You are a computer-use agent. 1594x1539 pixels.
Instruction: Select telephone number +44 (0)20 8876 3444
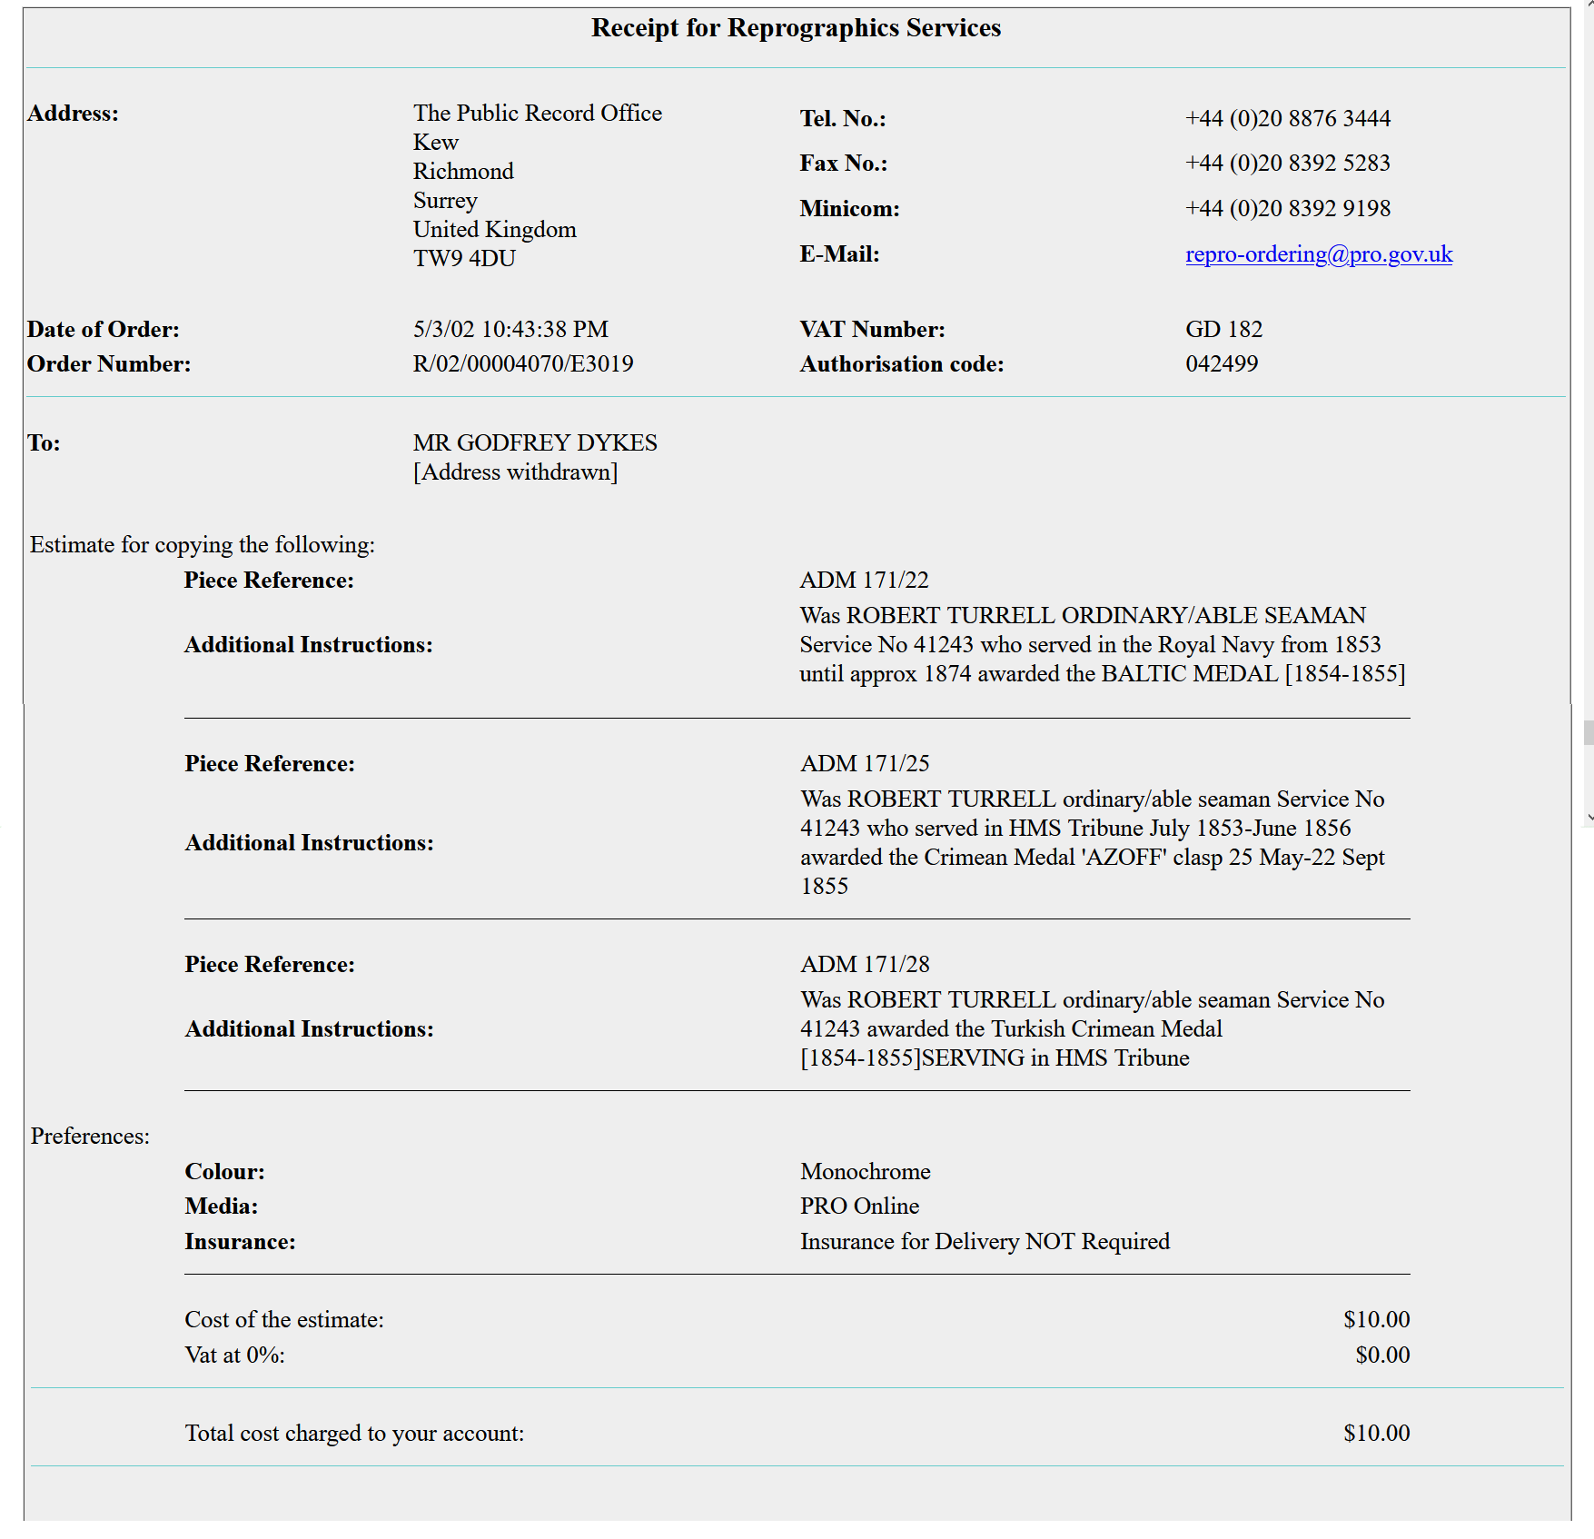pyautogui.click(x=1288, y=119)
